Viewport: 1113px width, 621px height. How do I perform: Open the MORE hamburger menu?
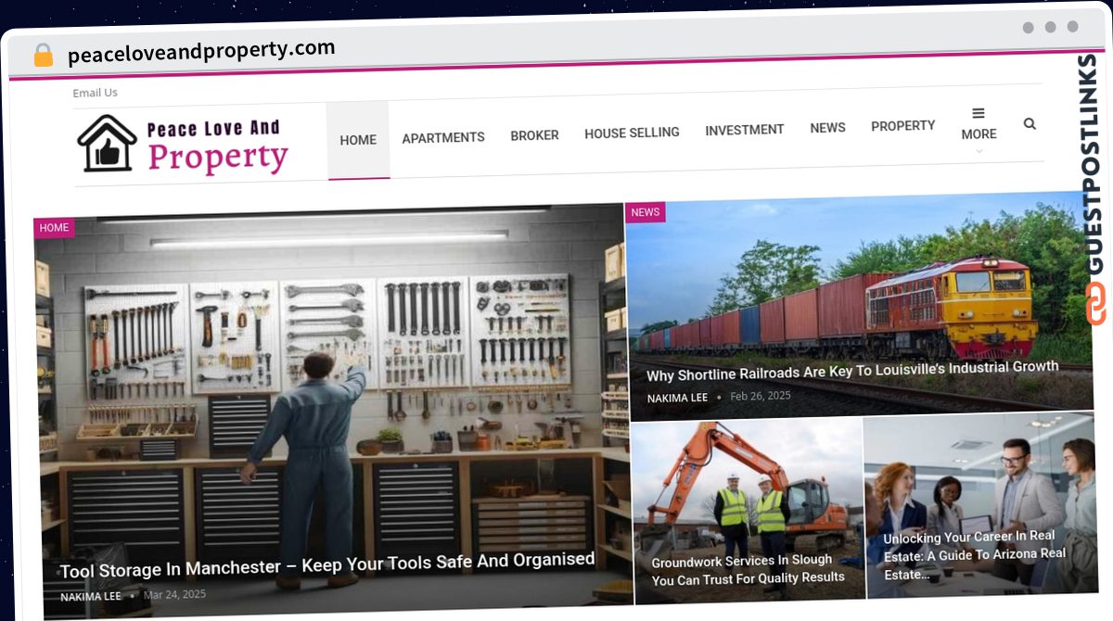coord(979,124)
